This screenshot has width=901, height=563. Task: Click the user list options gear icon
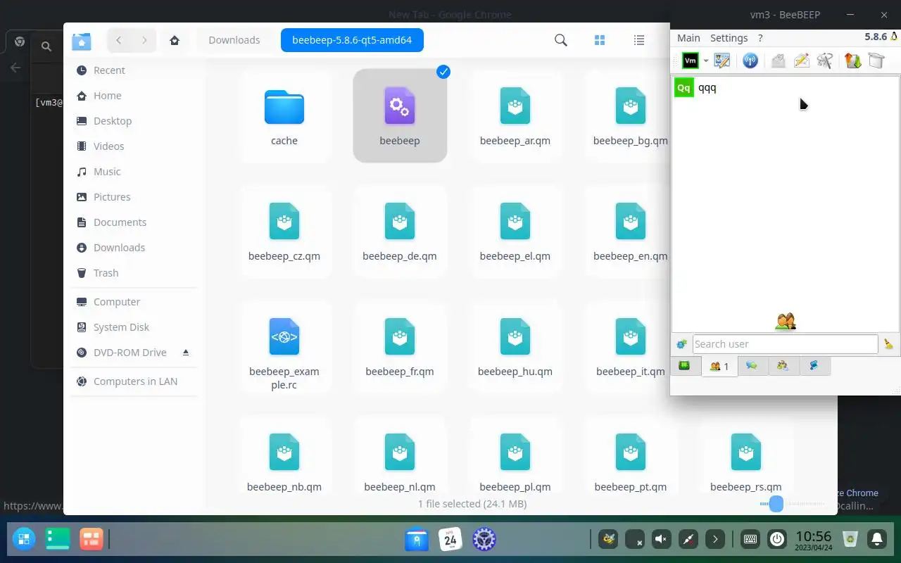tap(681, 344)
